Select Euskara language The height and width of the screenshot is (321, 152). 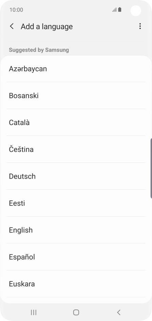coord(76,284)
